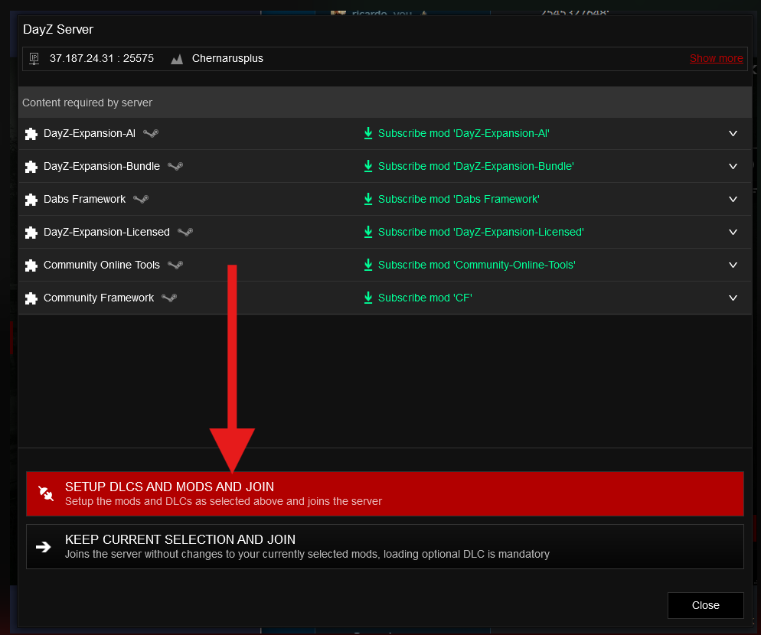Screen dimensions: 761x635
Task: Click the Steam icon beside Community Framework
Action: point(169,298)
